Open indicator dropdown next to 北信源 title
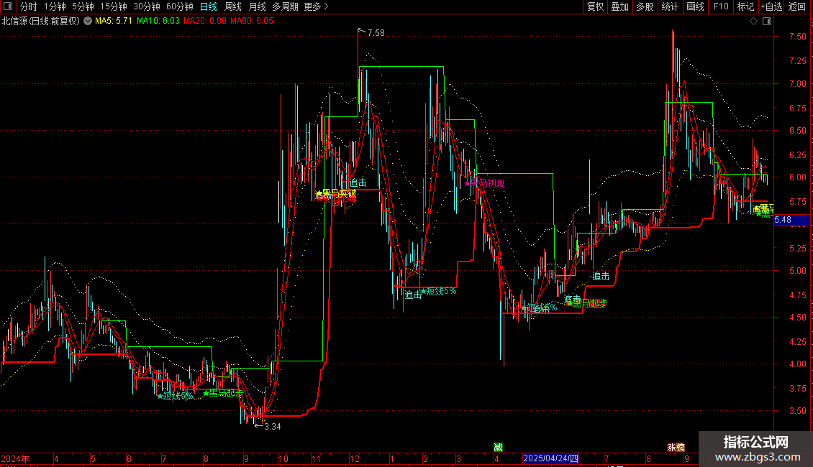Screen dimensions: 813x467 coord(88,22)
